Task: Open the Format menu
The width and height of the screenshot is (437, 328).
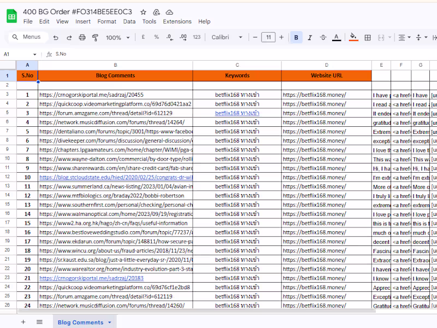Action: tap(107, 21)
